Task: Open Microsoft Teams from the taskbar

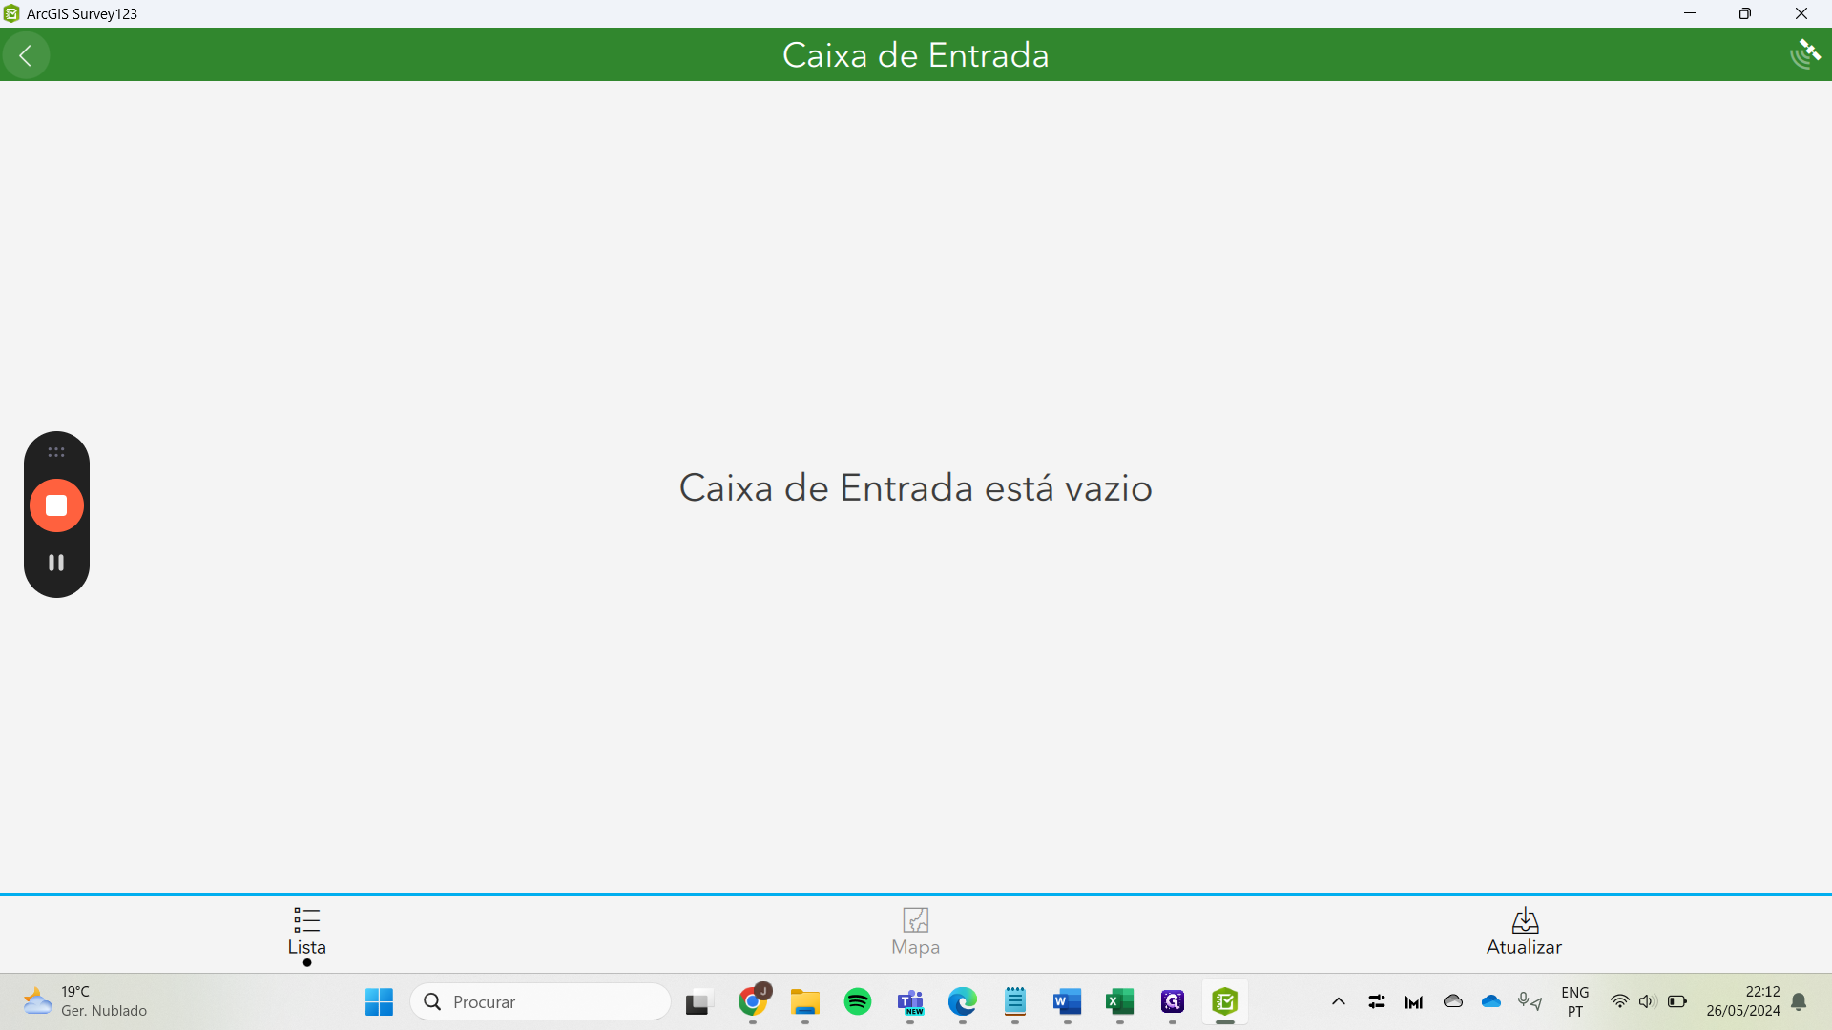Action: tap(910, 1001)
